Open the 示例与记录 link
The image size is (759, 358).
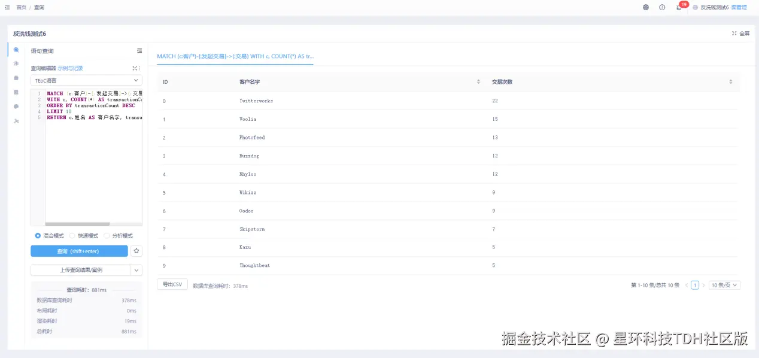point(70,68)
